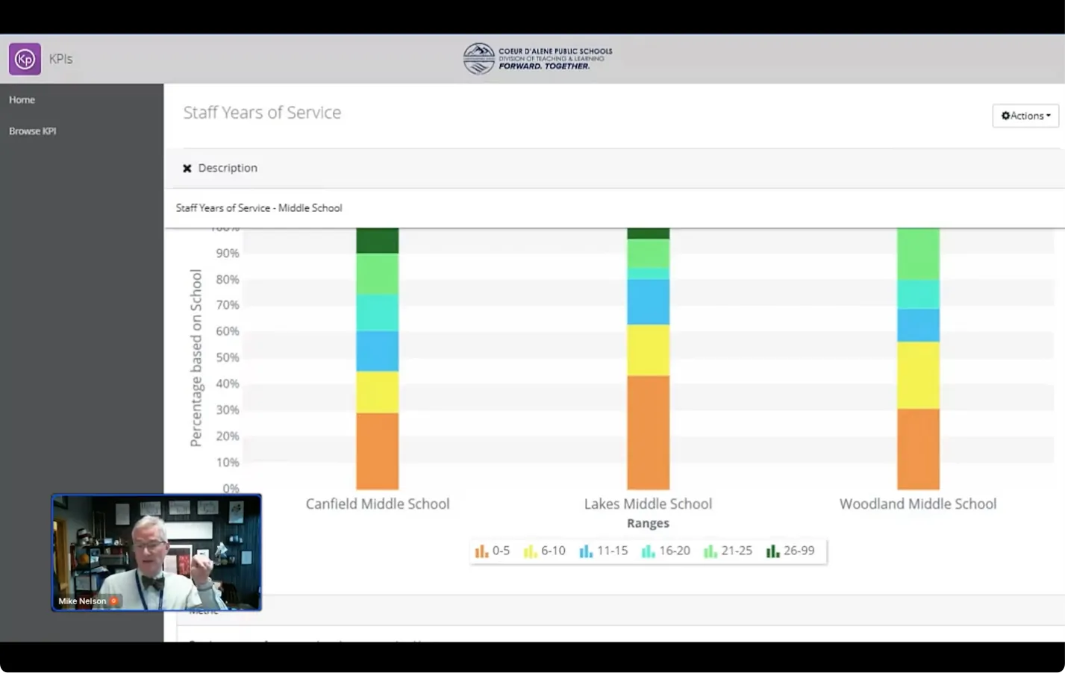Toggle the 0-5 range legend item

pyautogui.click(x=493, y=551)
